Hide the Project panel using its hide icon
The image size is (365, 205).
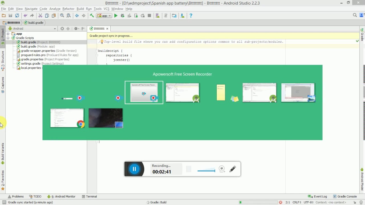[83, 28]
